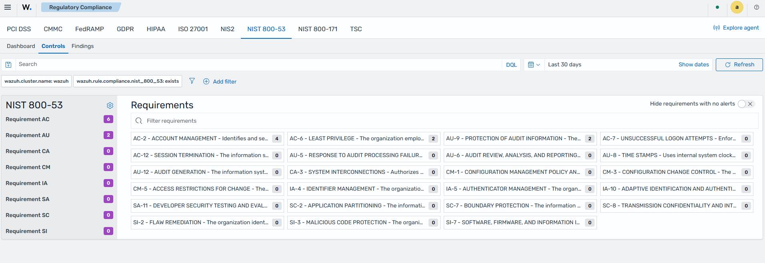Image resolution: width=765 pixels, height=263 pixels.
Task: Open SI-7 SOFTWARE, FIRMWARE, AND INFORMATION card
Action: point(520,223)
